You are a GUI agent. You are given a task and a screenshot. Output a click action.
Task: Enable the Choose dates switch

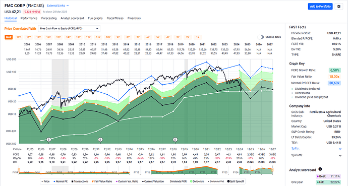[261, 37]
